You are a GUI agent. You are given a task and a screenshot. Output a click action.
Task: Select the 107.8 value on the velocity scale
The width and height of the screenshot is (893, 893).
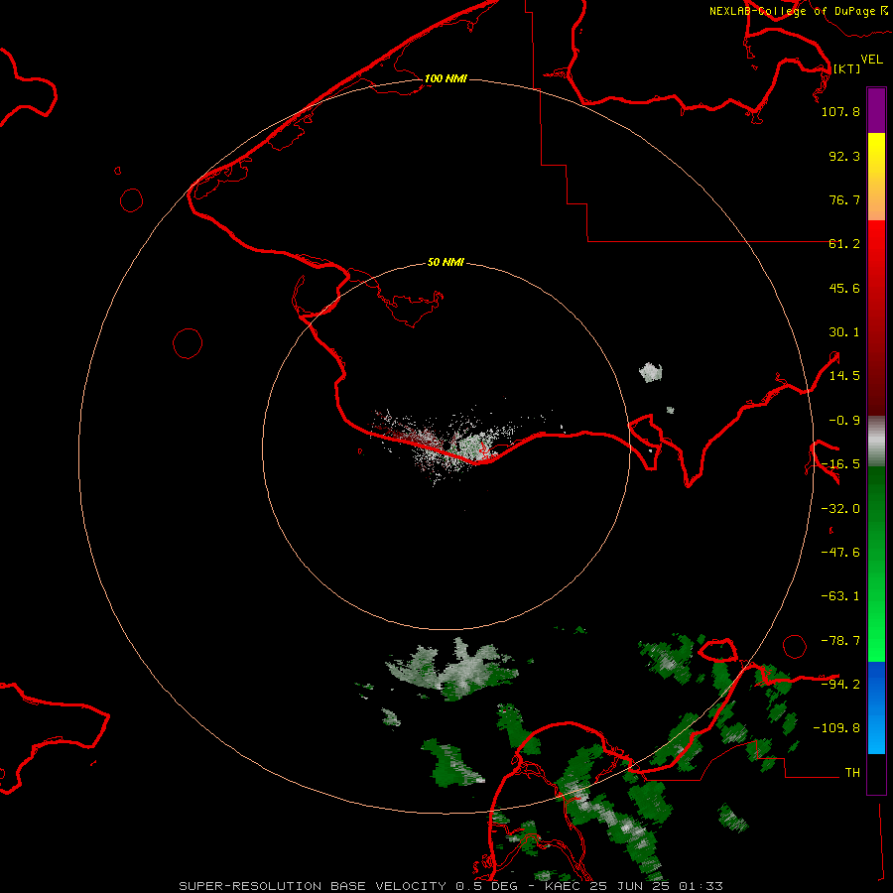click(840, 111)
